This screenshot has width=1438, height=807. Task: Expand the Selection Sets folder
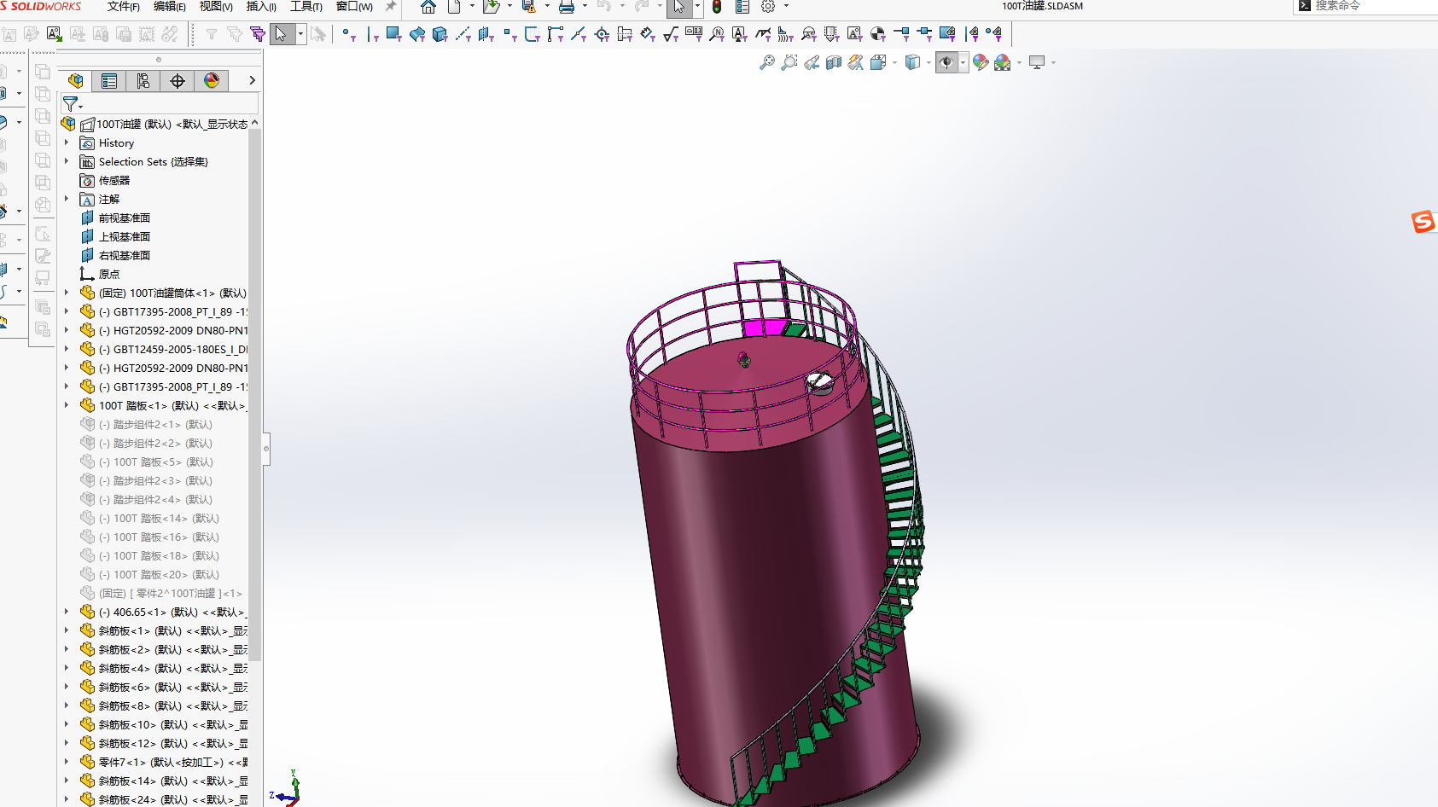click(x=67, y=162)
